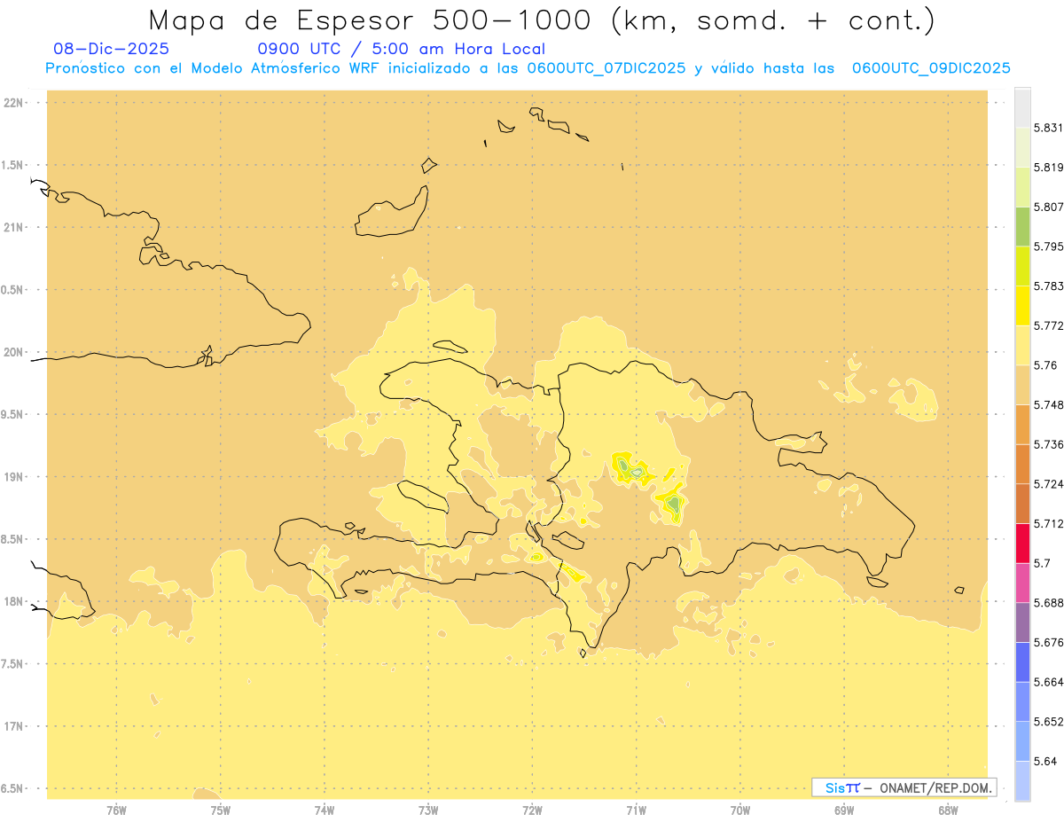Pick the red swatch between 5.712 and 5.7

1022,543
